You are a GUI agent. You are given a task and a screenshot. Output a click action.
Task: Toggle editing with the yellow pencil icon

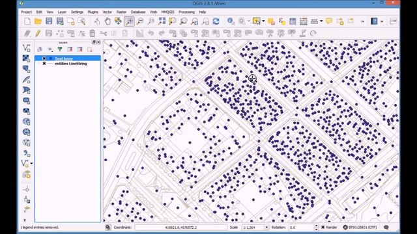click(x=38, y=33)
